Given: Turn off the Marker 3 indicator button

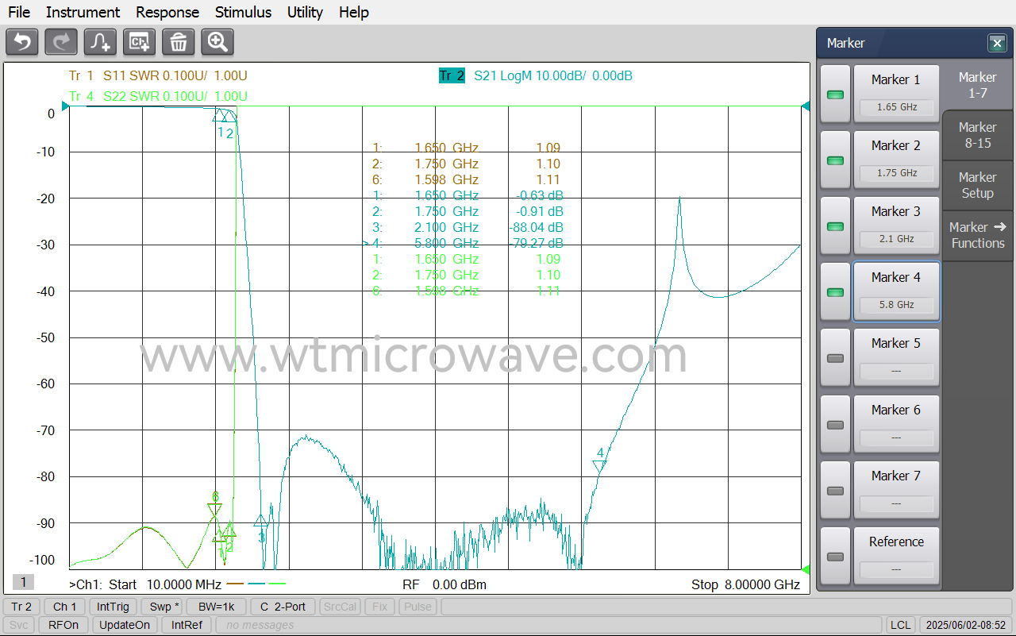Looking at the screenshot, I should 835,226.
